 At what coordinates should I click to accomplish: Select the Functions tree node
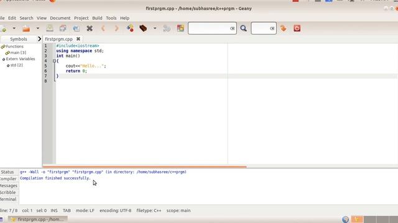pyautogui.click(x=14, y=46)
